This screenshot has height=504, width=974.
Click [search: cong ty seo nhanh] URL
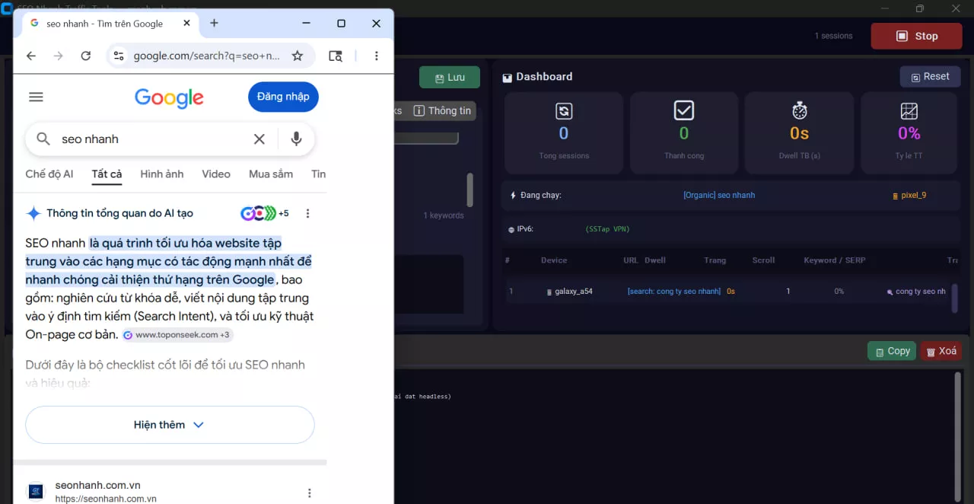(674, 292)
